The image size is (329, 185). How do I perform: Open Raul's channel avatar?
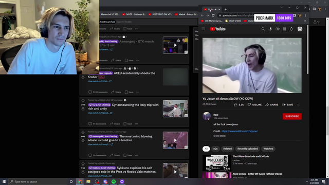click(x=207, y=116)
